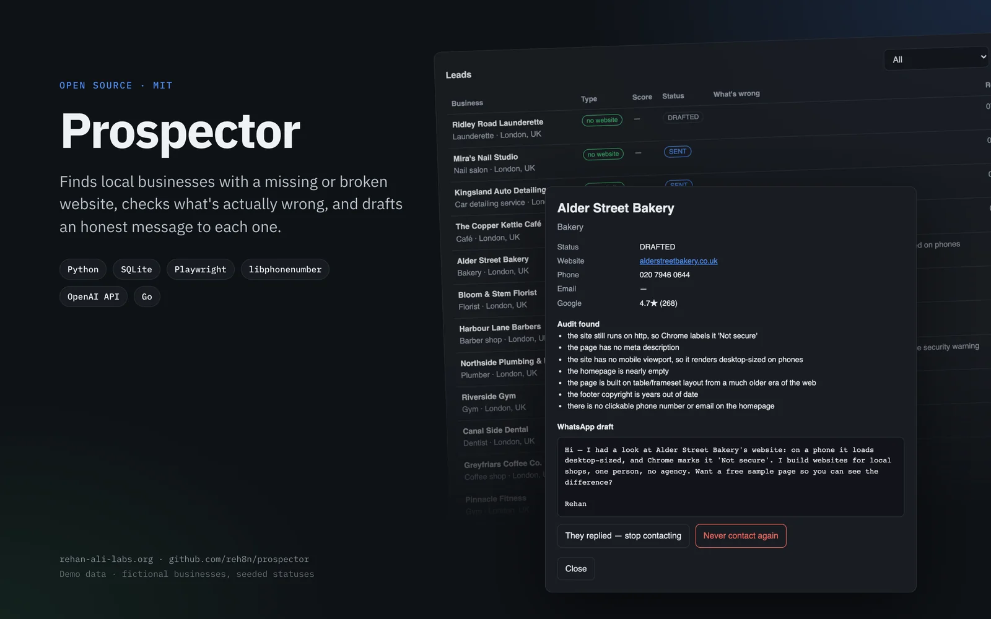Select the Northside Plumbing lead
This screenshot has height=619, width=991.
pos(501,368)
